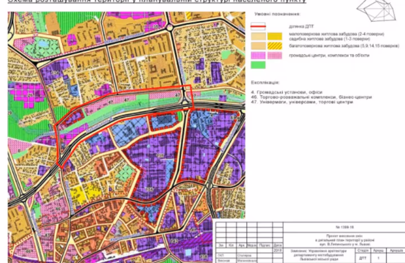Click the 'Експлікація' heading
This screenshot has height=263, width=405.
(265, 82)
